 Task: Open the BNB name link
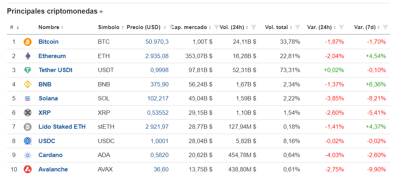click(x=45, y=84)
